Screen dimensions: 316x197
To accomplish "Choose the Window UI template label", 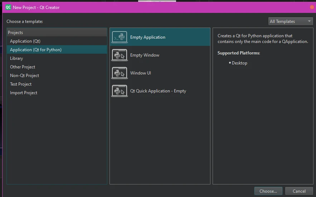I will pos(141,73).
